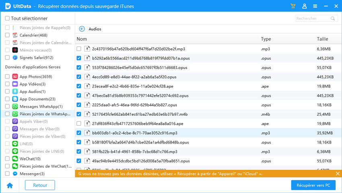Image resolution: width=342 pixels, height=193 pixels.
Task: Sort list by Taille column header
Action: pyautogui.click(x=322, y=39)
